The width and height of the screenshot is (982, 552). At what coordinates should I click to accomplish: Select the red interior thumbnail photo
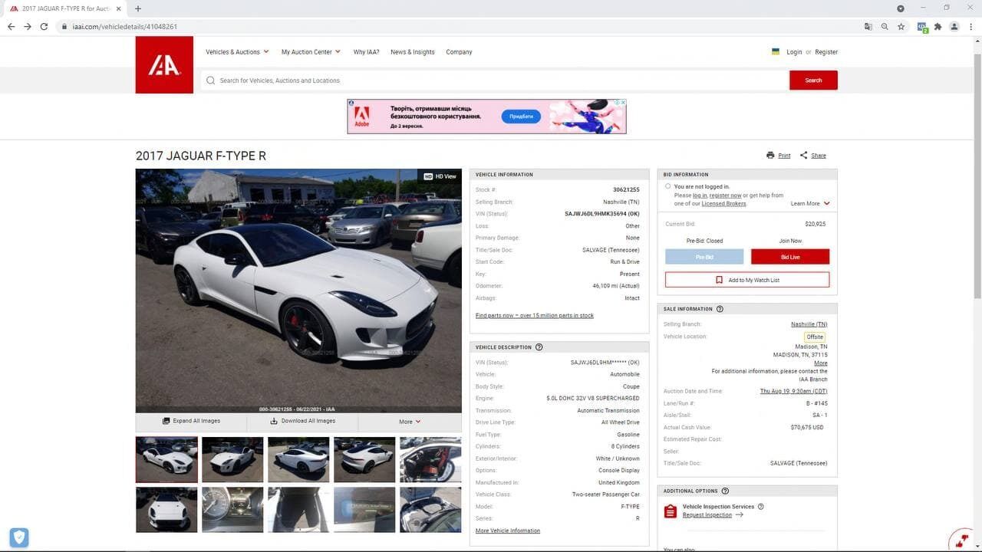click(430, 459)
